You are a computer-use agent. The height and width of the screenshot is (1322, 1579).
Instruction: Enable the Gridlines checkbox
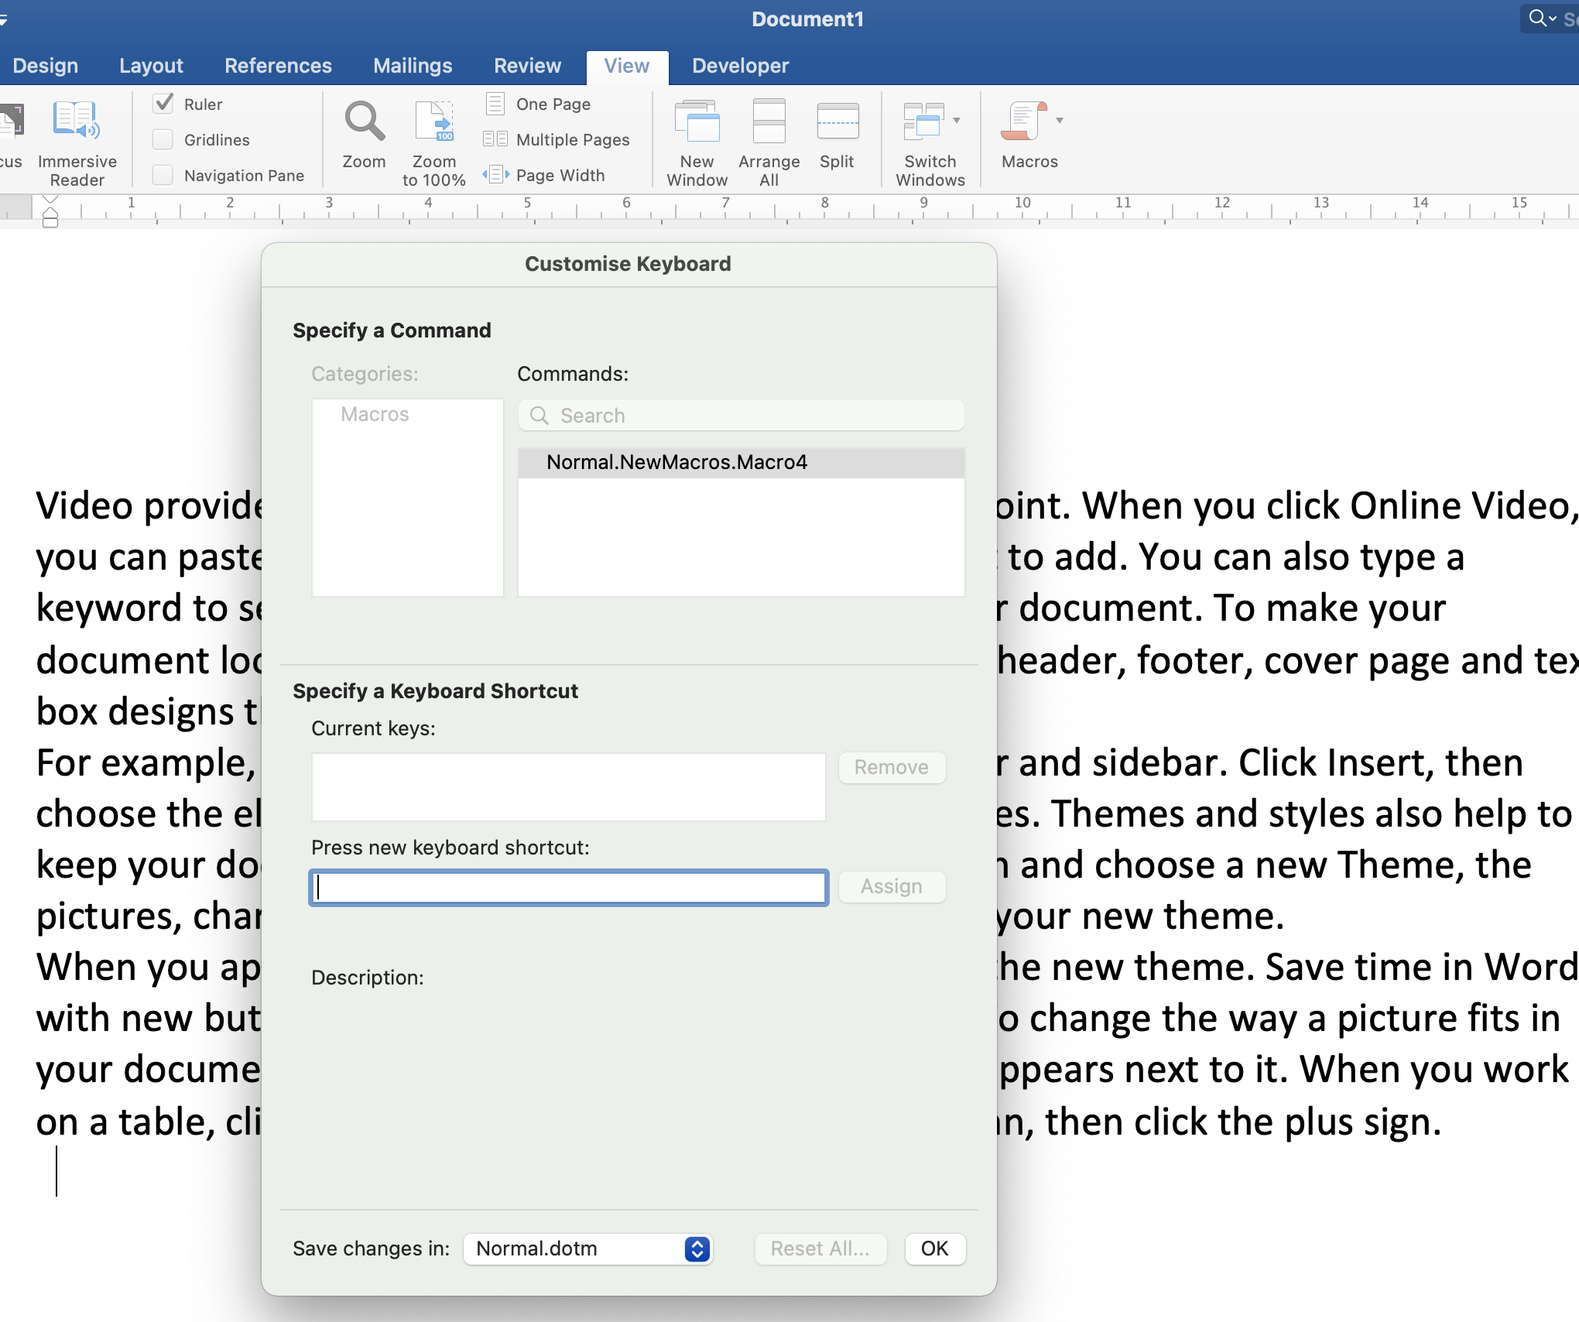pos(163,139)
